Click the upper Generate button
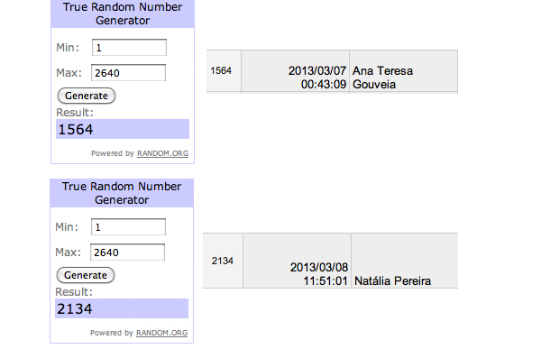 [87, 96]
